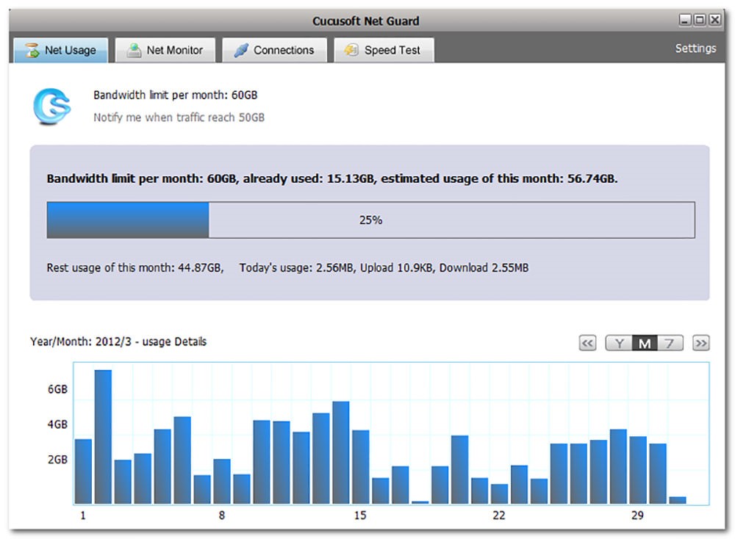735x539 pixels.
Task: Click the Speed Test lightning icon
Action: click(351, 50)
